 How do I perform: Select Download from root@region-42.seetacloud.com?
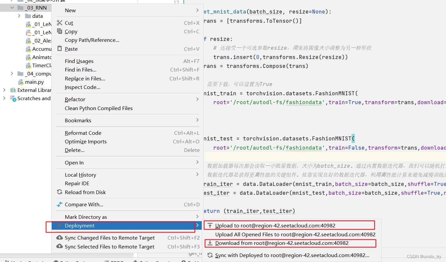[x=291, y=243]
